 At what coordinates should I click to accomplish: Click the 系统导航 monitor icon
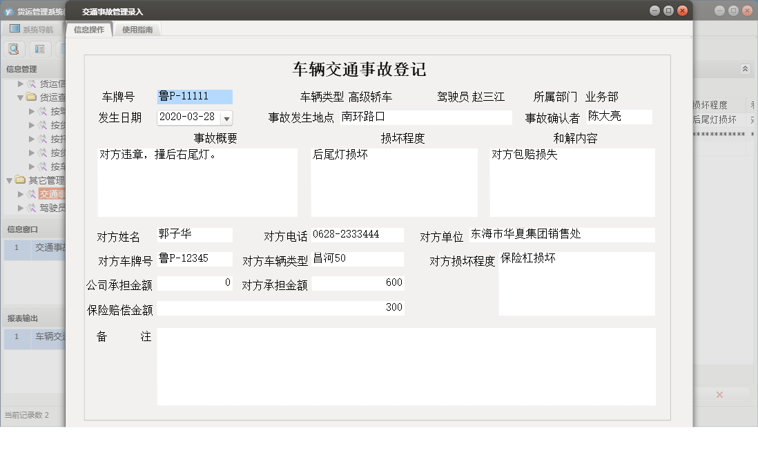pyautogui.click(x=15, y=29)
